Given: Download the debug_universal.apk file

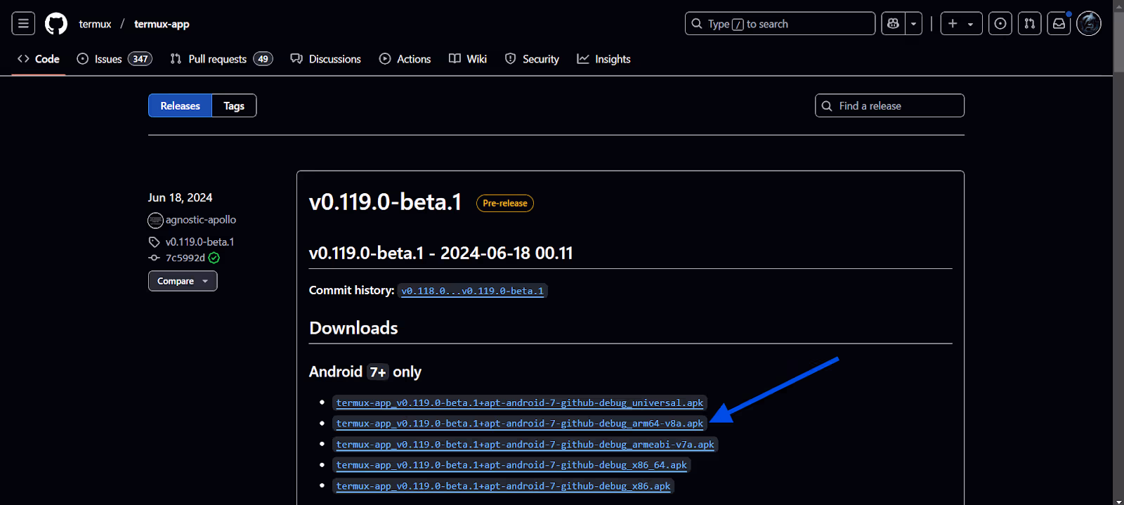Looking at the screenshot, I should (x=520, y=403).
